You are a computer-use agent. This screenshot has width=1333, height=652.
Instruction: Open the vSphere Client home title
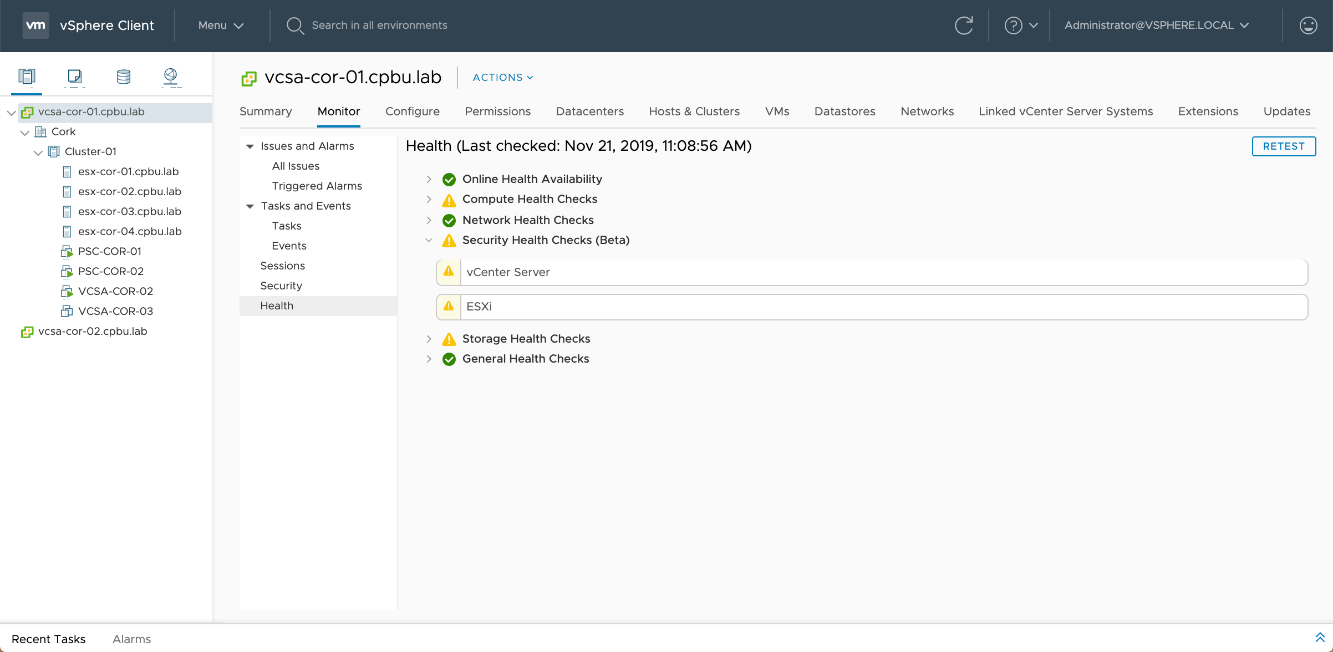(106, 26)
